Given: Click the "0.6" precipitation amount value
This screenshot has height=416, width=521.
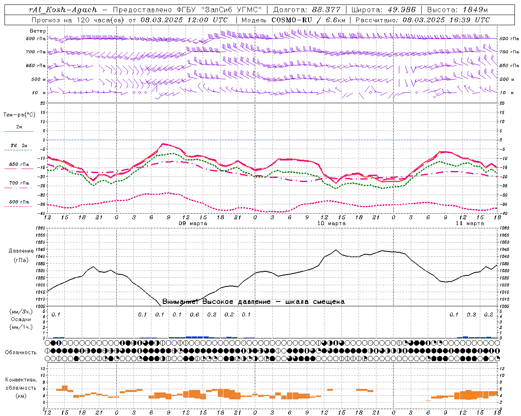Looking at the screenshot, I should pyautogui.click(x=195, y=315).
